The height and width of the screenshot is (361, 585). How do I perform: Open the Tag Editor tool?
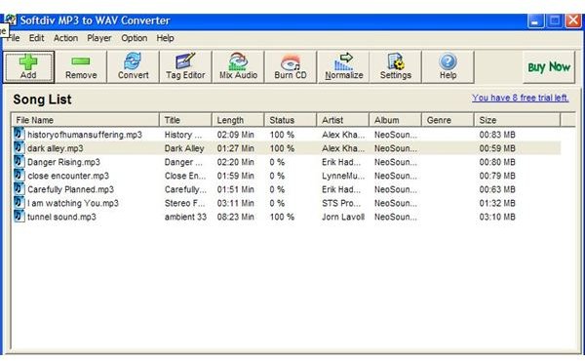point(185,67)
